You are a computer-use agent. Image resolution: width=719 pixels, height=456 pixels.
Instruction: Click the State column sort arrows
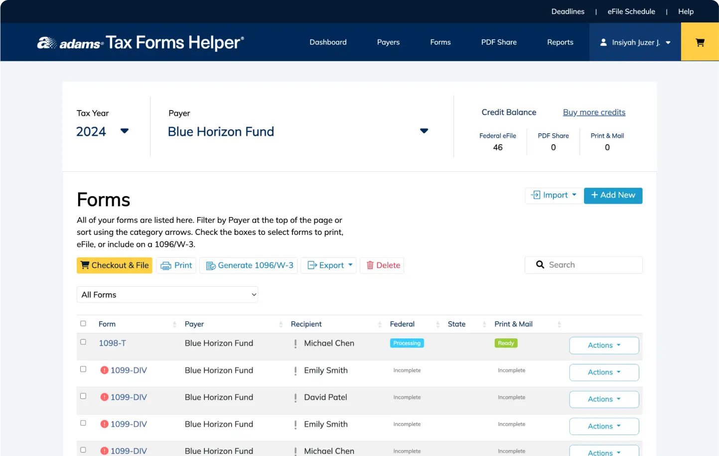click(484, 324)
